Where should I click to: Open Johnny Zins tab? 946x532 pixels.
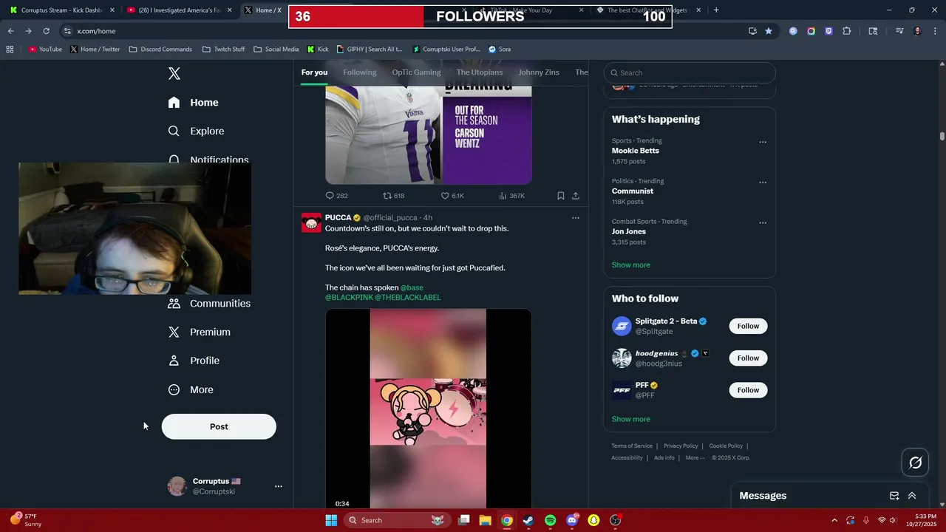pyautogui.click(x=539, y=72)
